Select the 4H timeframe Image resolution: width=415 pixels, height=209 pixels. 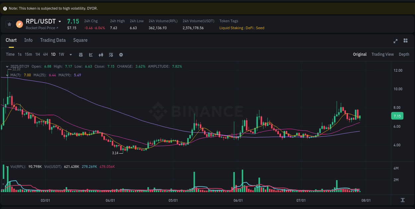(45, 54)
